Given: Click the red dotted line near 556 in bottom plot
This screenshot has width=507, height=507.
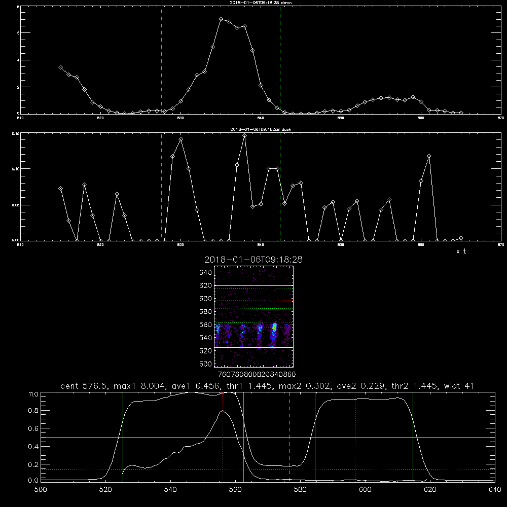Looking at the screenshot, I should pos(223,437).
